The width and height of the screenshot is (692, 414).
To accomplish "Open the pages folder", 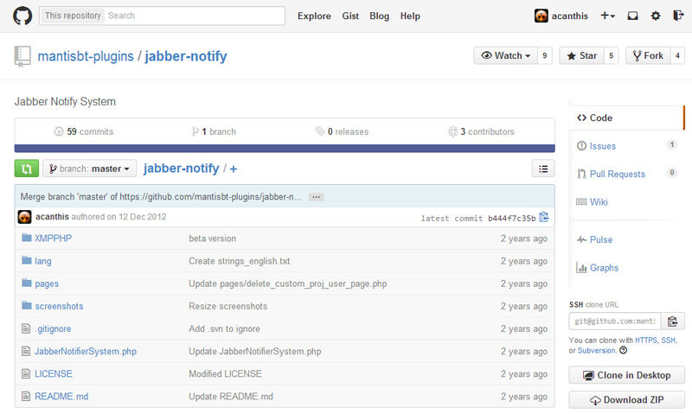I will click(x=47, y=283).
